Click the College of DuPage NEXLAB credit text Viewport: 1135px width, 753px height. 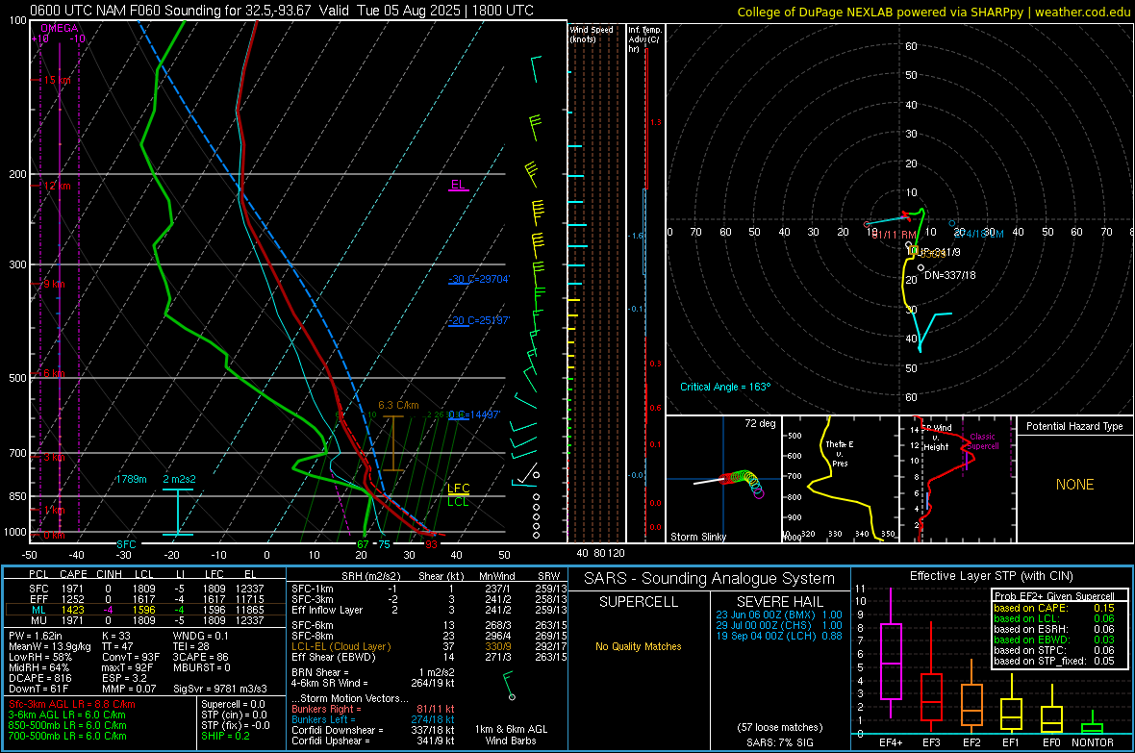tap(933, 13)
